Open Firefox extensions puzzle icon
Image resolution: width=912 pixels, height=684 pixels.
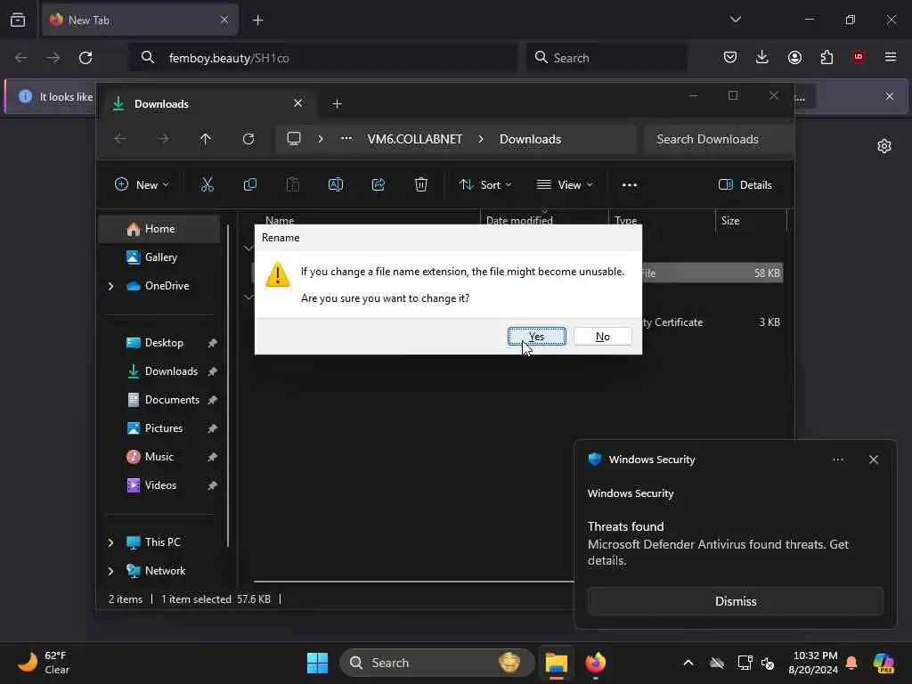826,57
